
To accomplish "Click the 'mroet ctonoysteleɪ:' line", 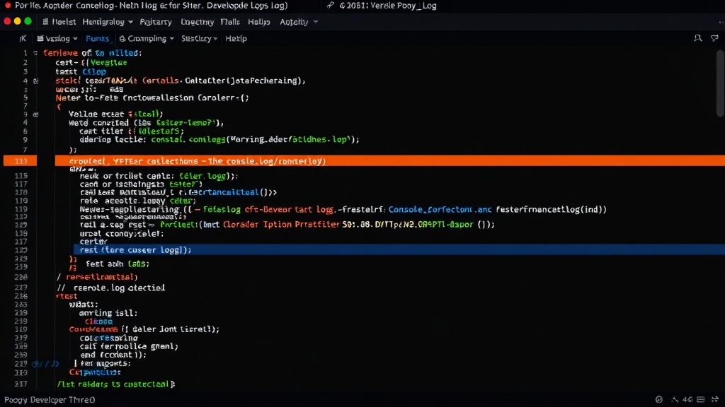I will [122, 233].
